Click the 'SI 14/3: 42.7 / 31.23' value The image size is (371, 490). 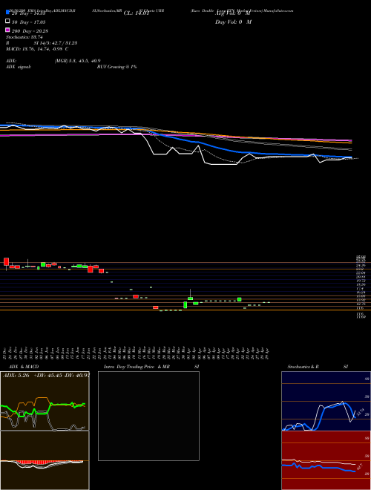coord(56,43)
